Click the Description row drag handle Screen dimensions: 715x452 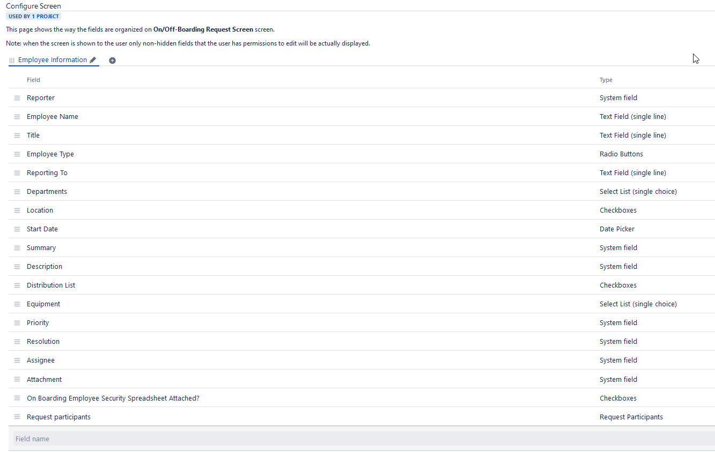[17, 267]
